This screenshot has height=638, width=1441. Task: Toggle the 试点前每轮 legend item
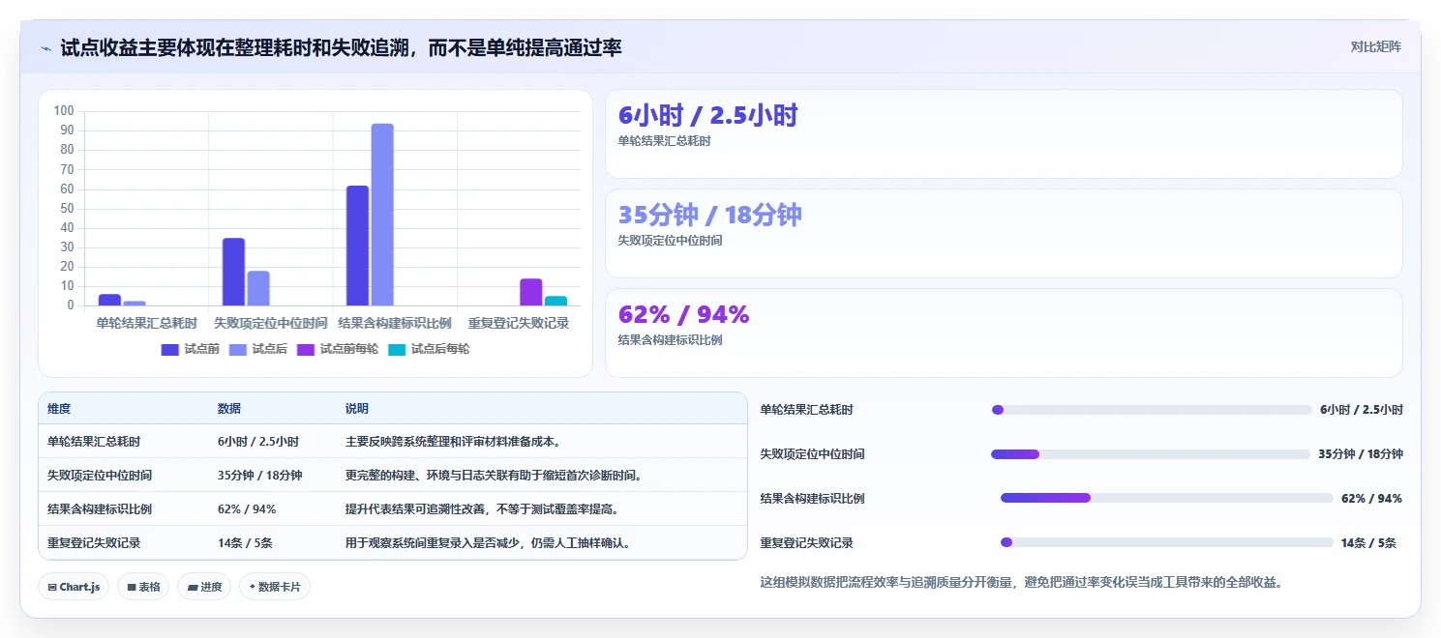click(337, 349)
